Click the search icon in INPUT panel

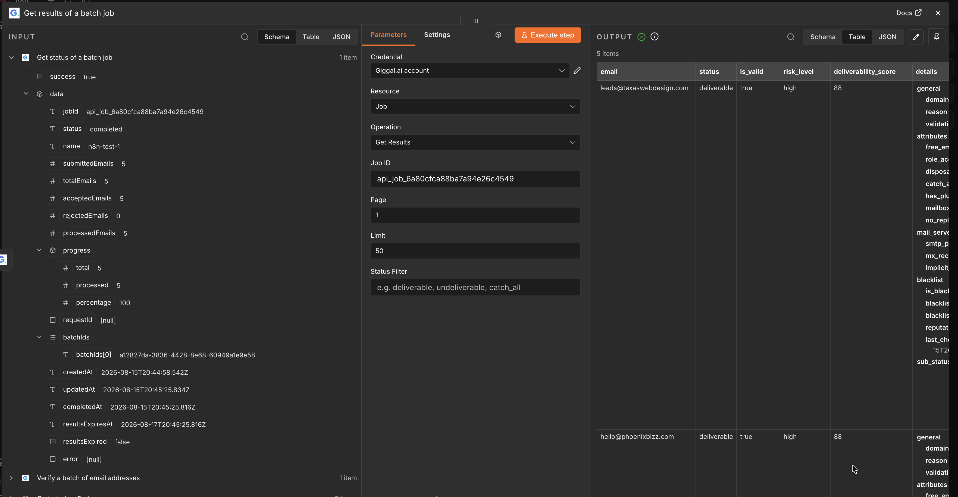(x=244, y=37)
